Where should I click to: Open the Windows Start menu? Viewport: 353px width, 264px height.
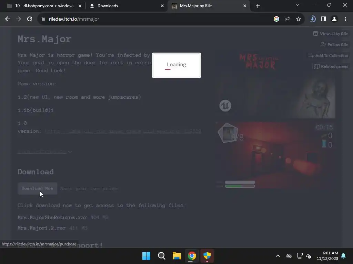click(146, 256)
